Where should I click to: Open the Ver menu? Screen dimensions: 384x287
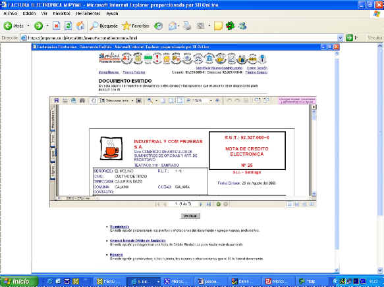[44, 13]
